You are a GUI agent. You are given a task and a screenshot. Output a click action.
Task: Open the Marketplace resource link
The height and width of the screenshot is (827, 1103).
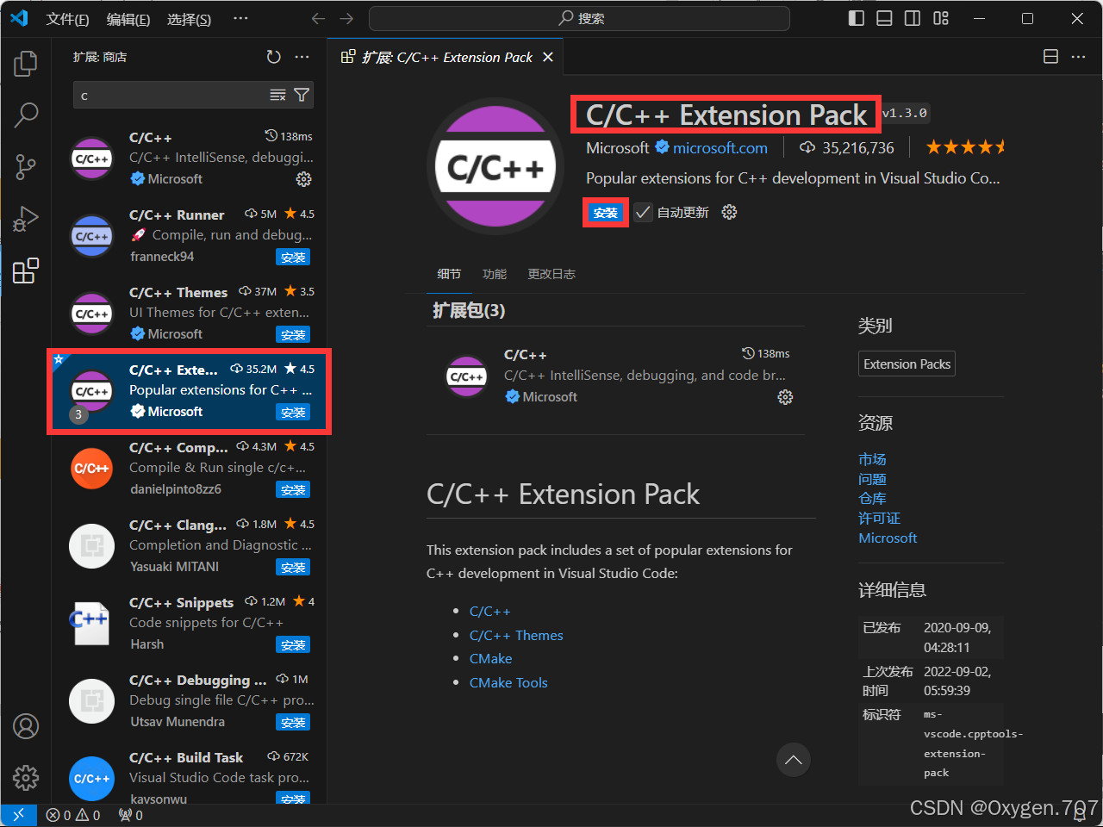pos(872,459)
